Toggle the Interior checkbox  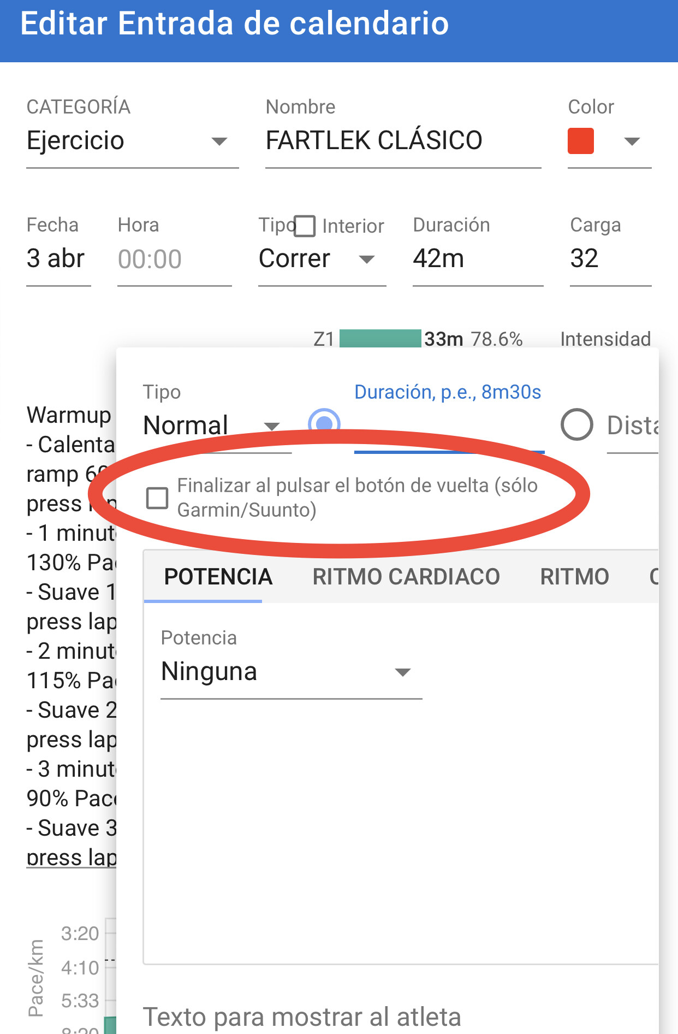click(x=305, y=226)
